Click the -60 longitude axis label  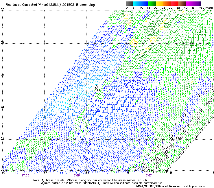click(x=3, y=173)
